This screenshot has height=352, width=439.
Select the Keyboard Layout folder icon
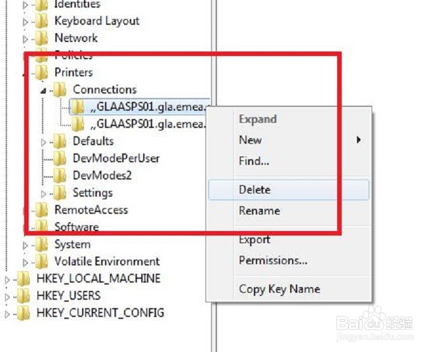click(41, 21)
